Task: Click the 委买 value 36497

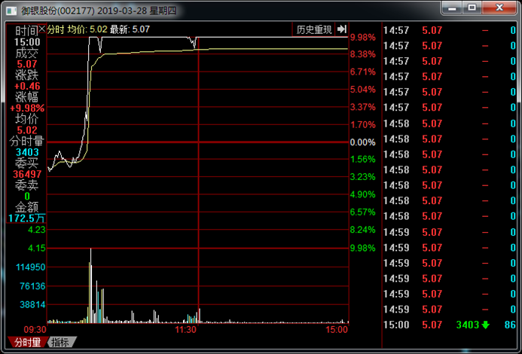Action: point(26,174)
